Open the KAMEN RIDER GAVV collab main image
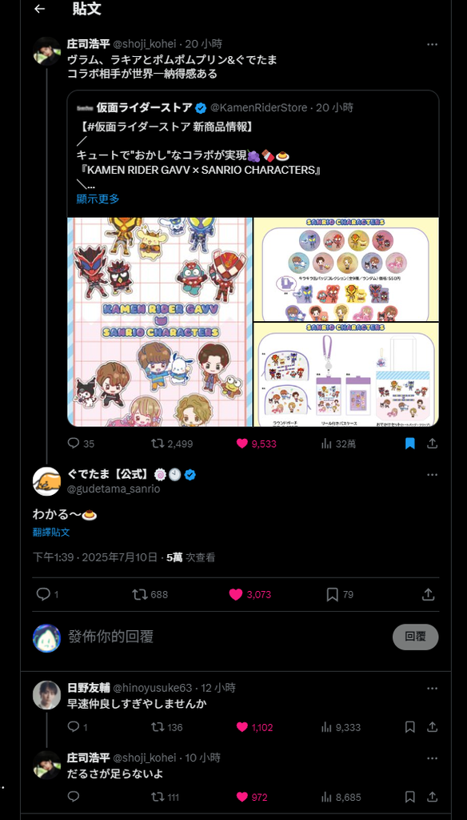This screenshot has height=820, width=467. click(160, 322)
